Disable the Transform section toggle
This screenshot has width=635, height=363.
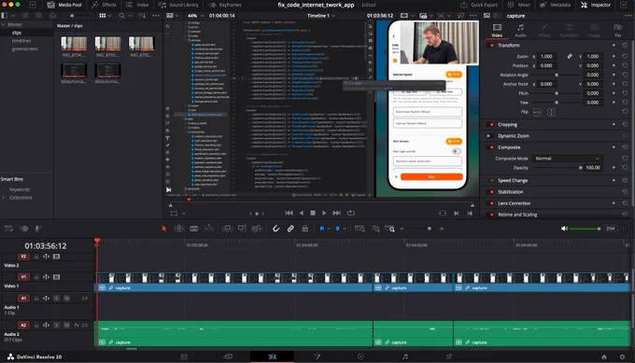491,46
